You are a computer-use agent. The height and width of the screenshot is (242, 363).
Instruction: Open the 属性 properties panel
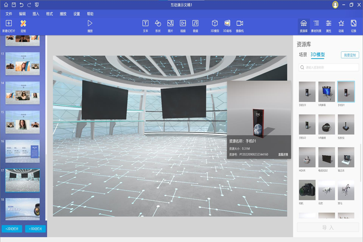[x=329, y=24]
